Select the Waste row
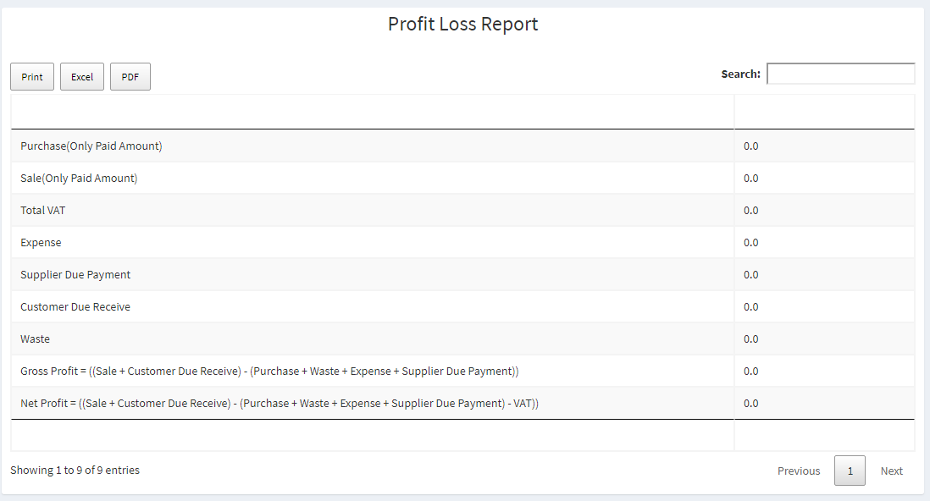 click(462, 339)
